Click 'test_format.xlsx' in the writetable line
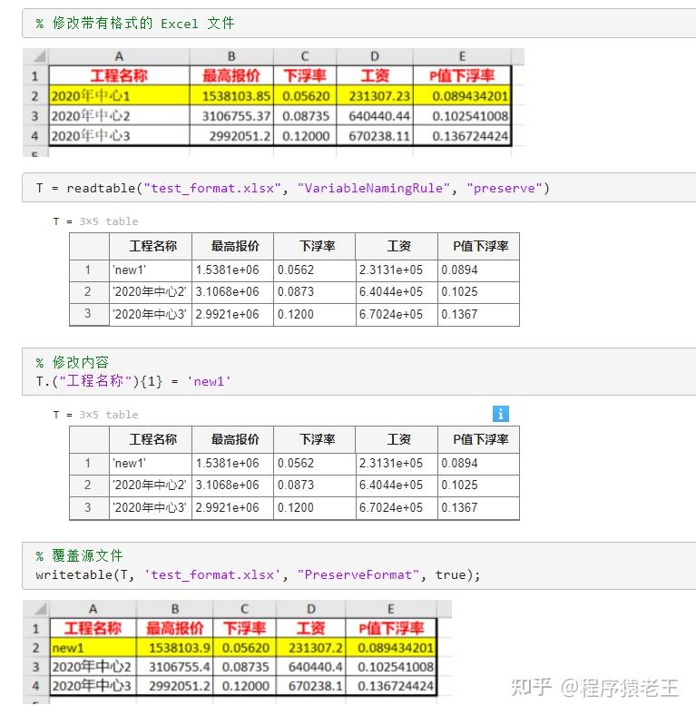 212,574
